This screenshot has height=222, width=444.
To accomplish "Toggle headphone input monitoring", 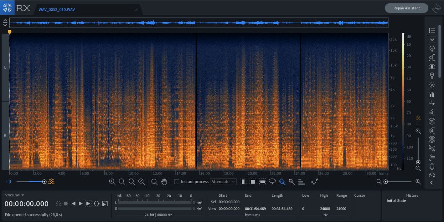I will [x=58, y=204].
